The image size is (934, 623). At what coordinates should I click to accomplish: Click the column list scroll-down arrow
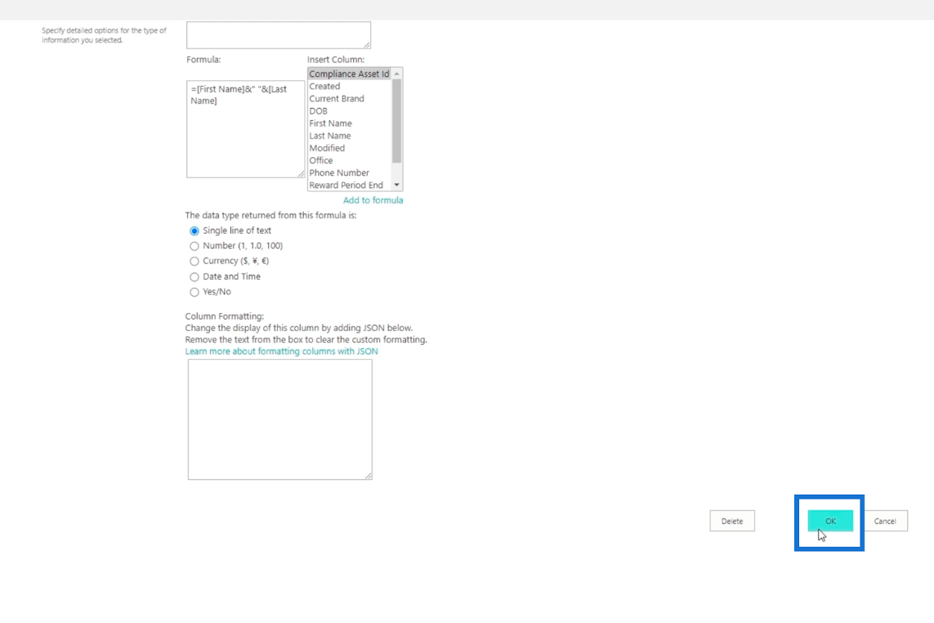click(396, 185)
